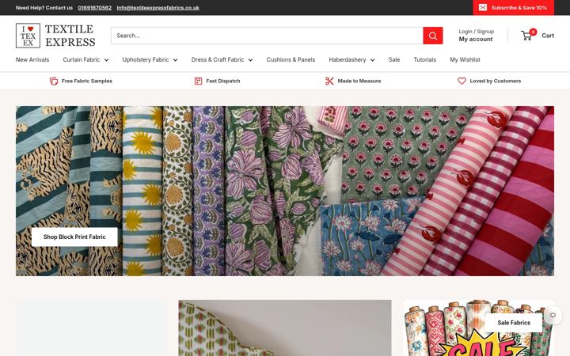Screen dimensions: 570x356
Task: Click the Loved by Customers text
Action: (495, 81)
